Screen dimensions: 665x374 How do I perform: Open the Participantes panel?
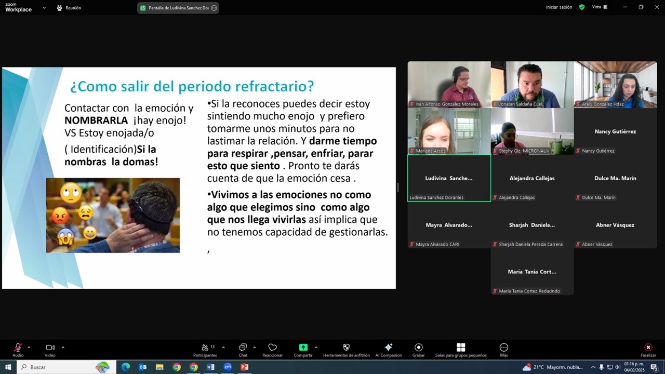[x=205, y=348]
